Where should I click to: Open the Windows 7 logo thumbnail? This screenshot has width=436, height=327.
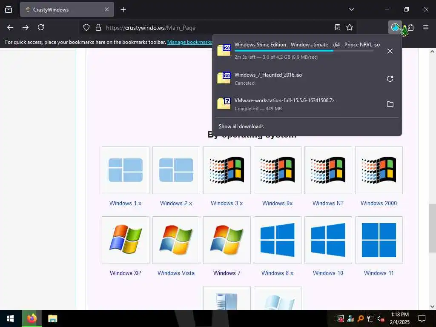point(227,240)
